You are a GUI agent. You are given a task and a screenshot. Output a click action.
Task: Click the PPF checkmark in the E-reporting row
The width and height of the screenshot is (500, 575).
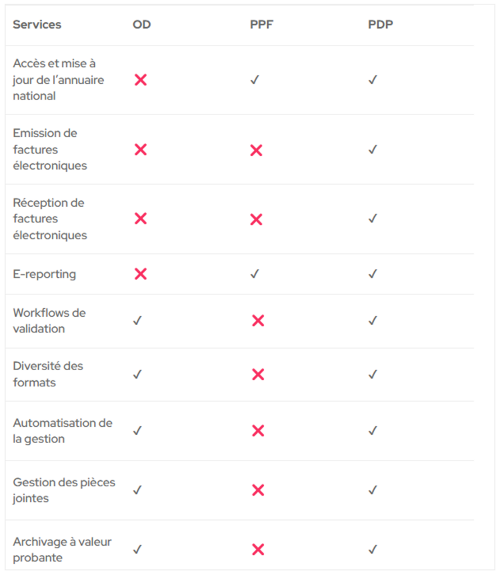(254, 273)
